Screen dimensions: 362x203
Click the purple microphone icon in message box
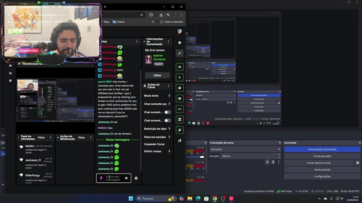[x=101, y=178]
